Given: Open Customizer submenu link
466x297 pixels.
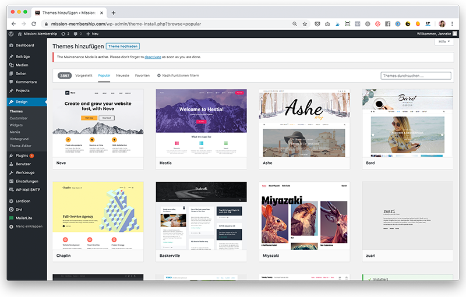Looking at the screenshot, I should [19, 118].
